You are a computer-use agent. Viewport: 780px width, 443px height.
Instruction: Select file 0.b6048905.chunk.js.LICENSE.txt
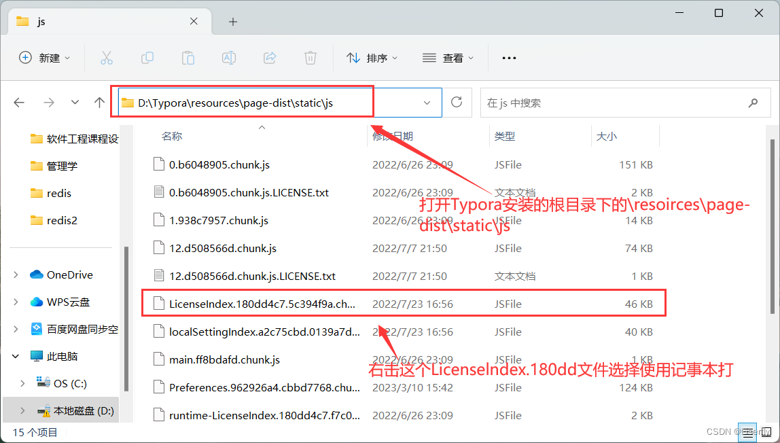249,192
